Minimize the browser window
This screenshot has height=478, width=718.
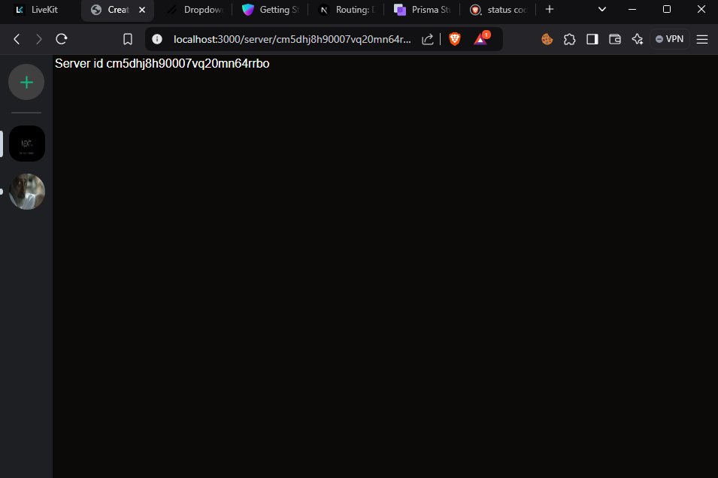pos(632,9)
